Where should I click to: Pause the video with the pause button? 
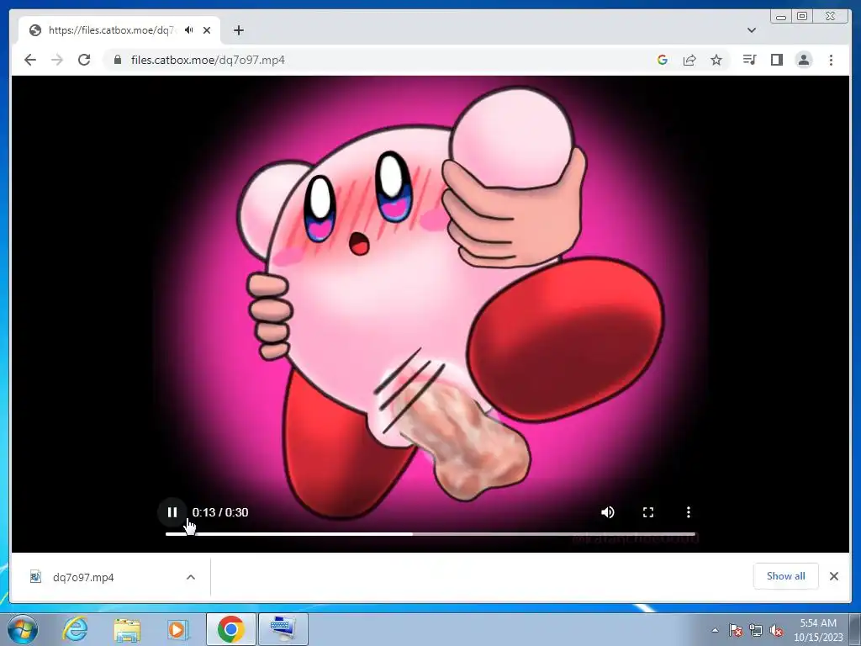(x=172, y=512)
